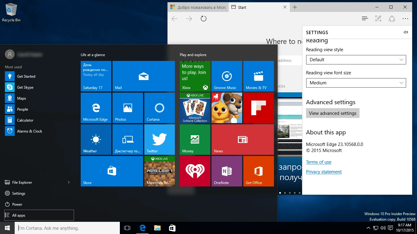Click the Edge Share icon

[392, 19]
